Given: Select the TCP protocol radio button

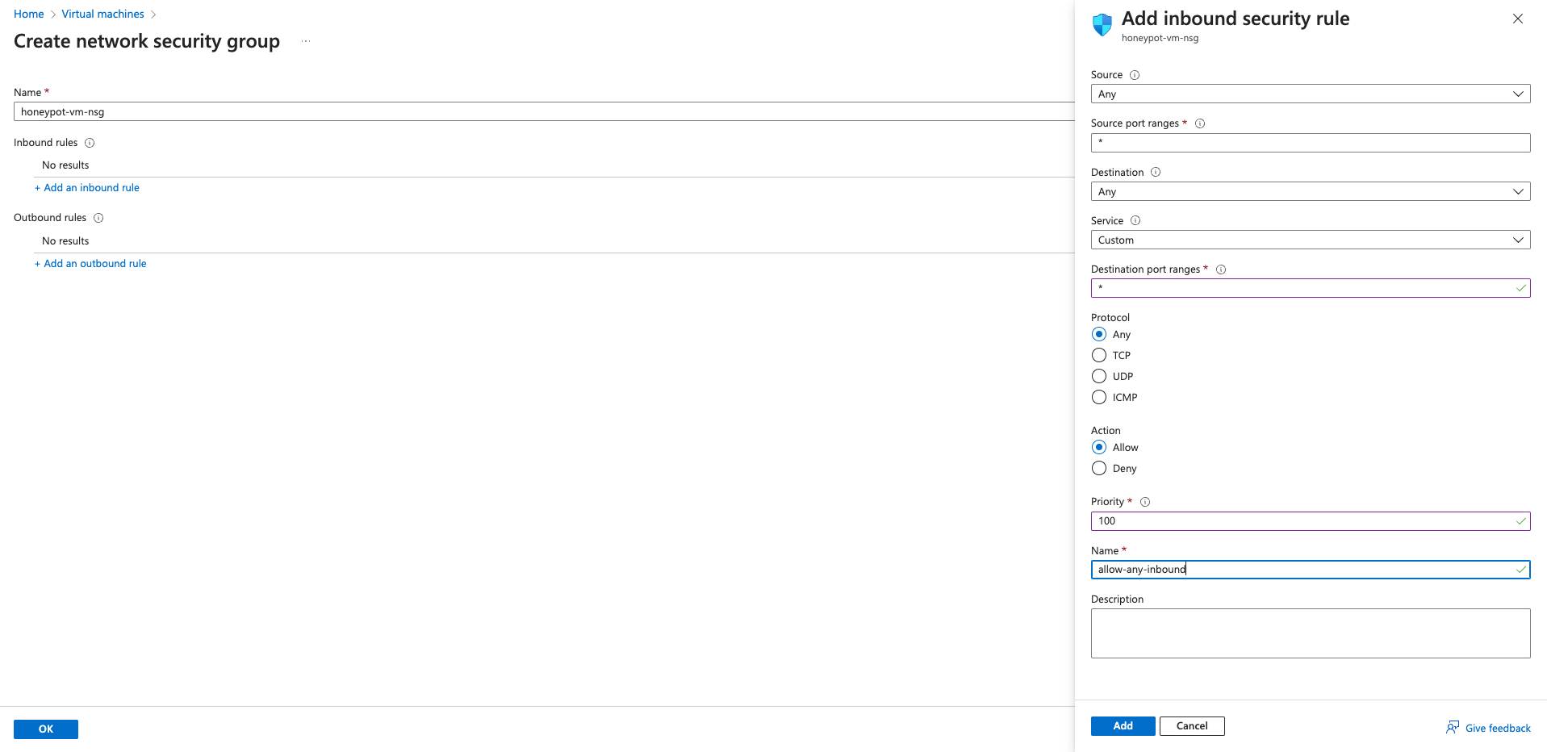Looking at the screenshot, I should 1099,355.
